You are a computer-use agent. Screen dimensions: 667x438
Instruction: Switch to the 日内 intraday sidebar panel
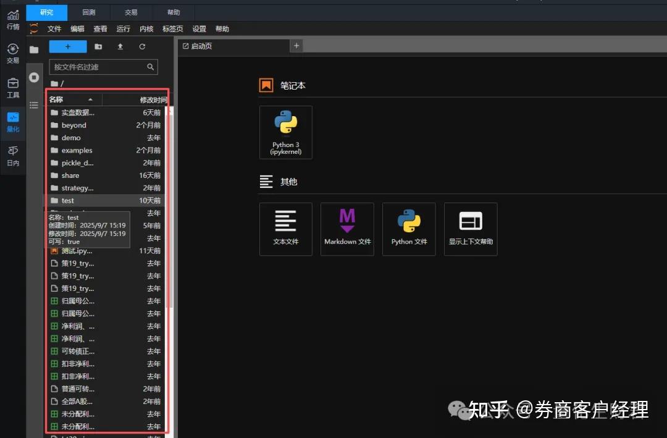[x=13, y=153]
